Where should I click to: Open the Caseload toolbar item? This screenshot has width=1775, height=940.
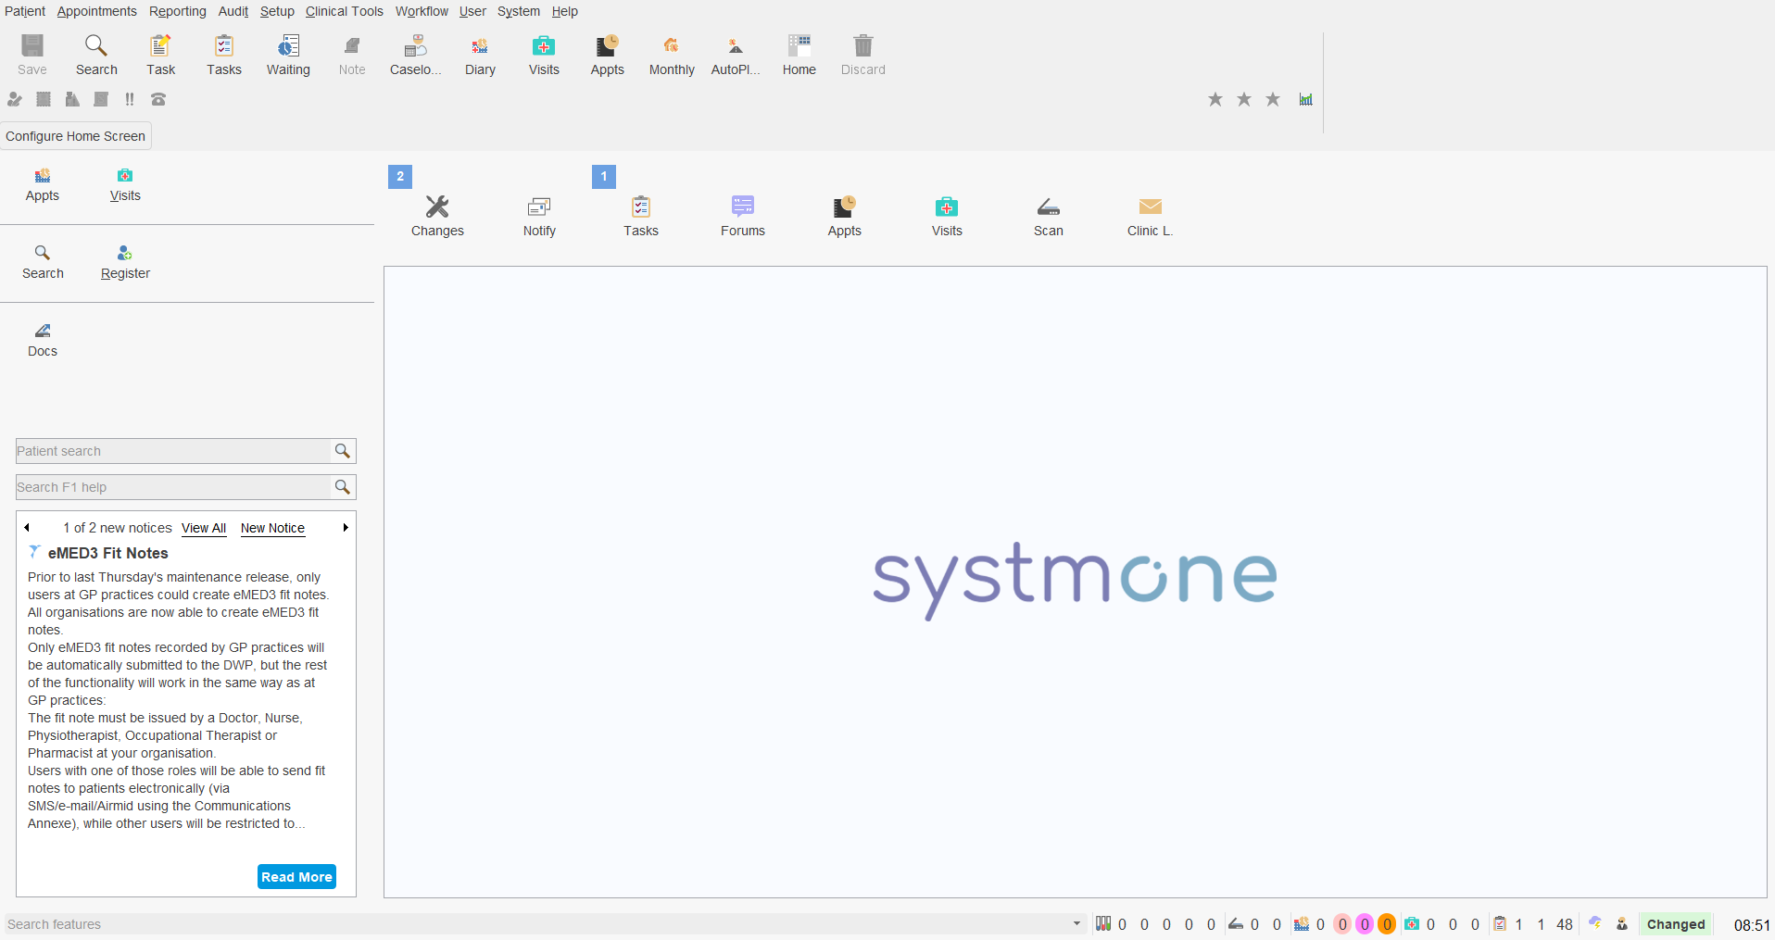[416, 56]
